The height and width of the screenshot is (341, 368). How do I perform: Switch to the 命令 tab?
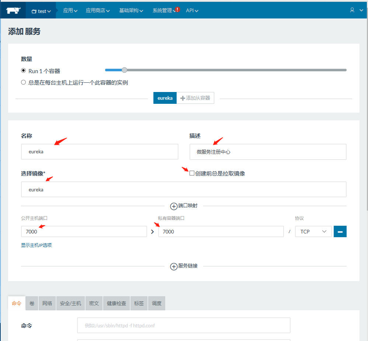(x=17, y=303)
